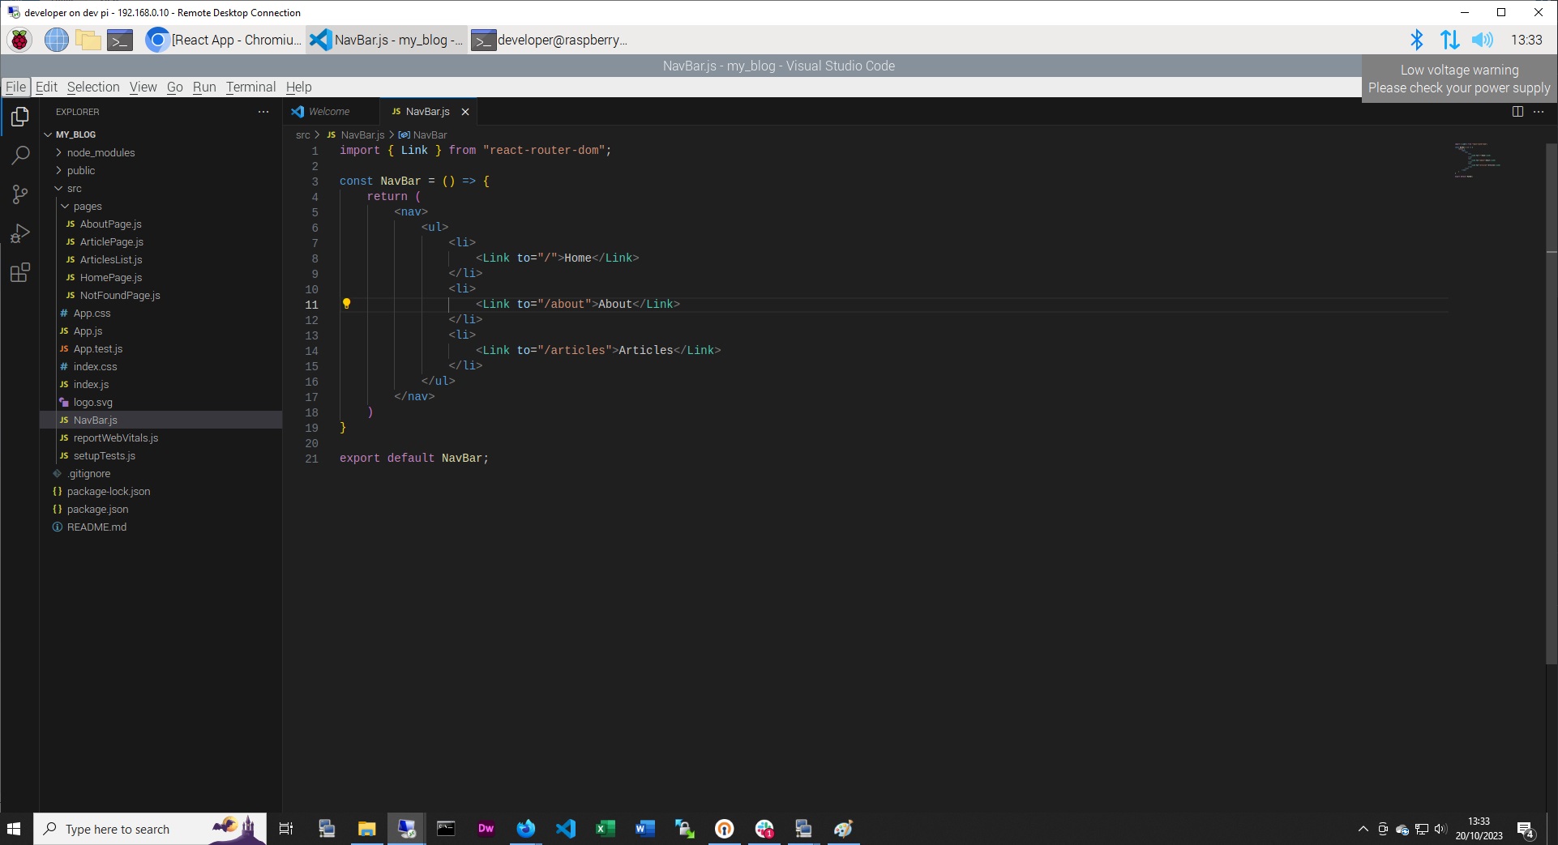Open Raspberry Pi applications menu
Image resolution: width=1558 pixels, height=845 pixels.
point(19,40)
